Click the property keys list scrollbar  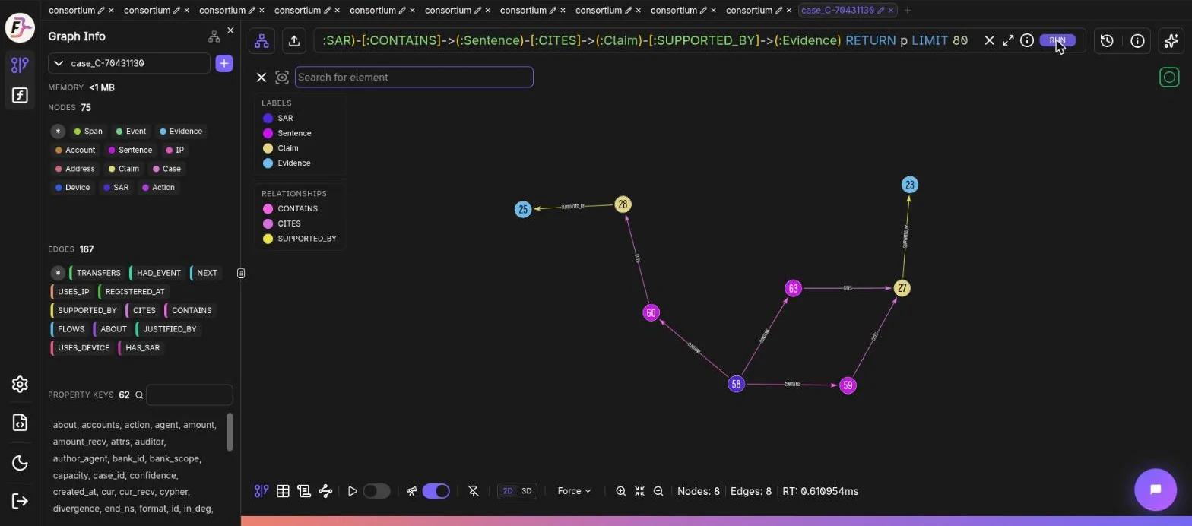pos(230,432)
